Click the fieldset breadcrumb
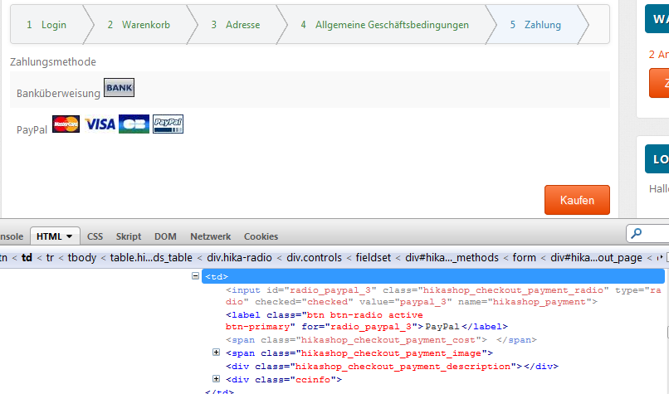669x394 pixels. [374, 257]
